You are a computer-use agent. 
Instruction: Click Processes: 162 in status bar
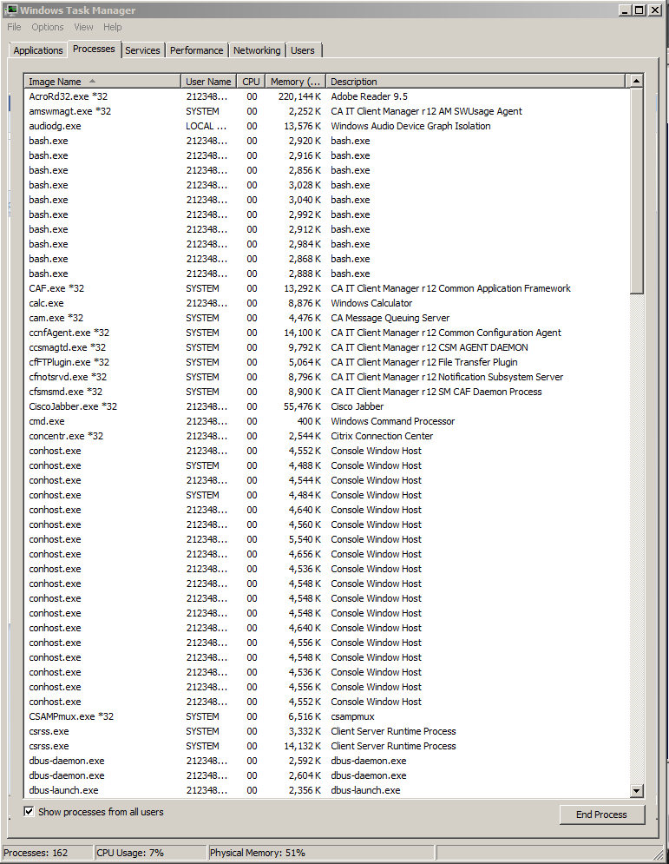point(36,853)
